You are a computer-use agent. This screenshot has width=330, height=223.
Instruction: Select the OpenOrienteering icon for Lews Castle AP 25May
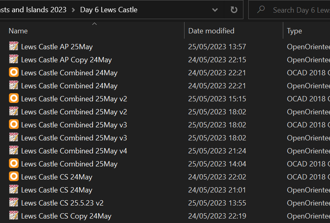click(x=14, y=46)
